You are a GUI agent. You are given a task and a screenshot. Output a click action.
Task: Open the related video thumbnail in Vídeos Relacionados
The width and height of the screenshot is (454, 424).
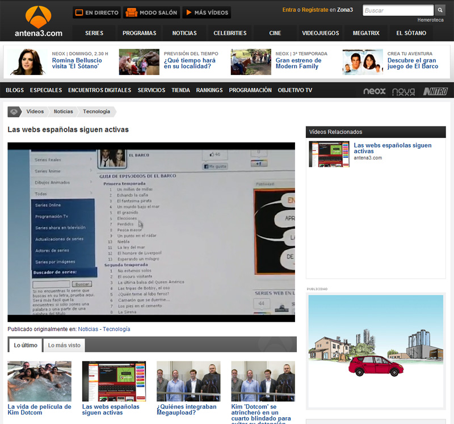pos(329,154)
